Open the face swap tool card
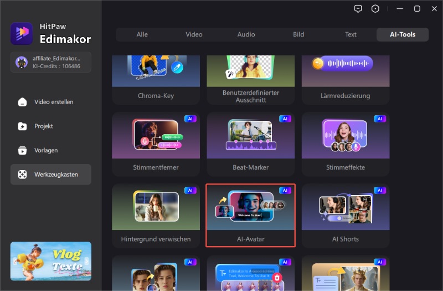 tap(156, 273)
